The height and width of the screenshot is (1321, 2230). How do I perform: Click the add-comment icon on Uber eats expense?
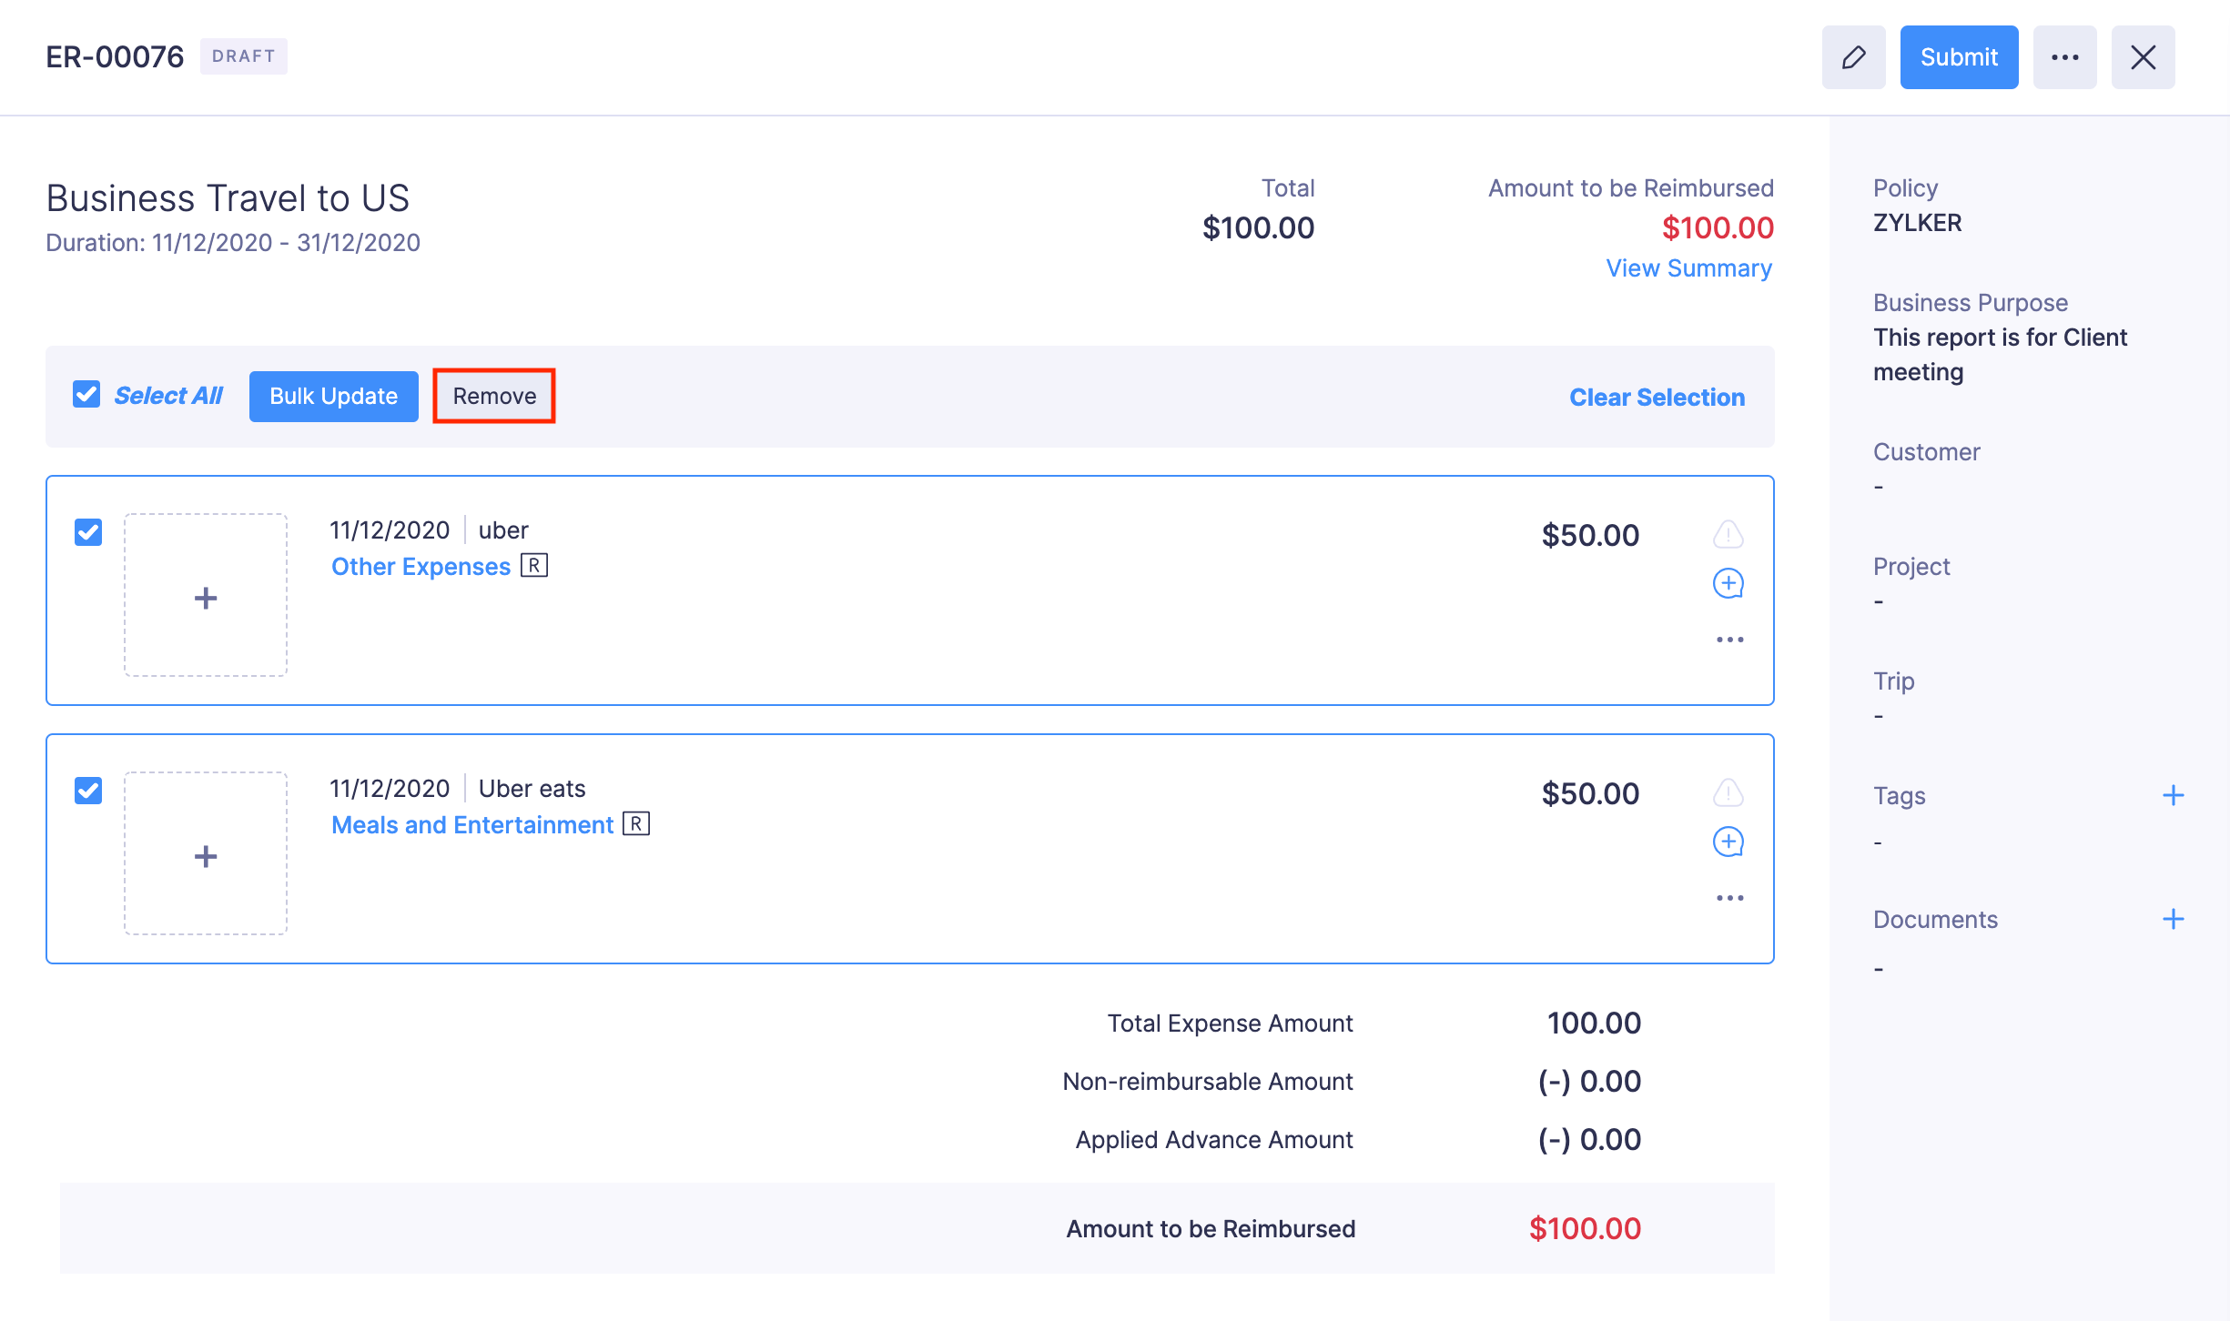pos(1728,842)
